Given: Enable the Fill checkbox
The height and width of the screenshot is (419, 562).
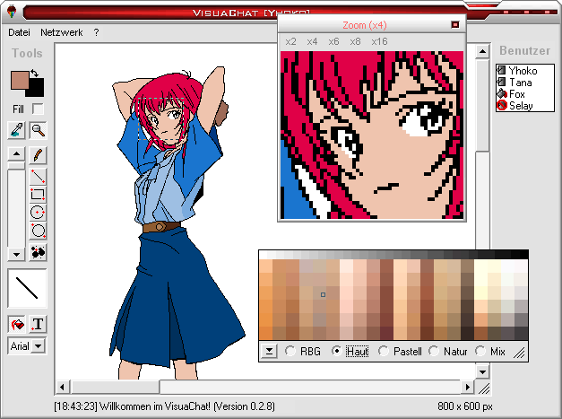Looking at the screenshot, I should point(38,109).
